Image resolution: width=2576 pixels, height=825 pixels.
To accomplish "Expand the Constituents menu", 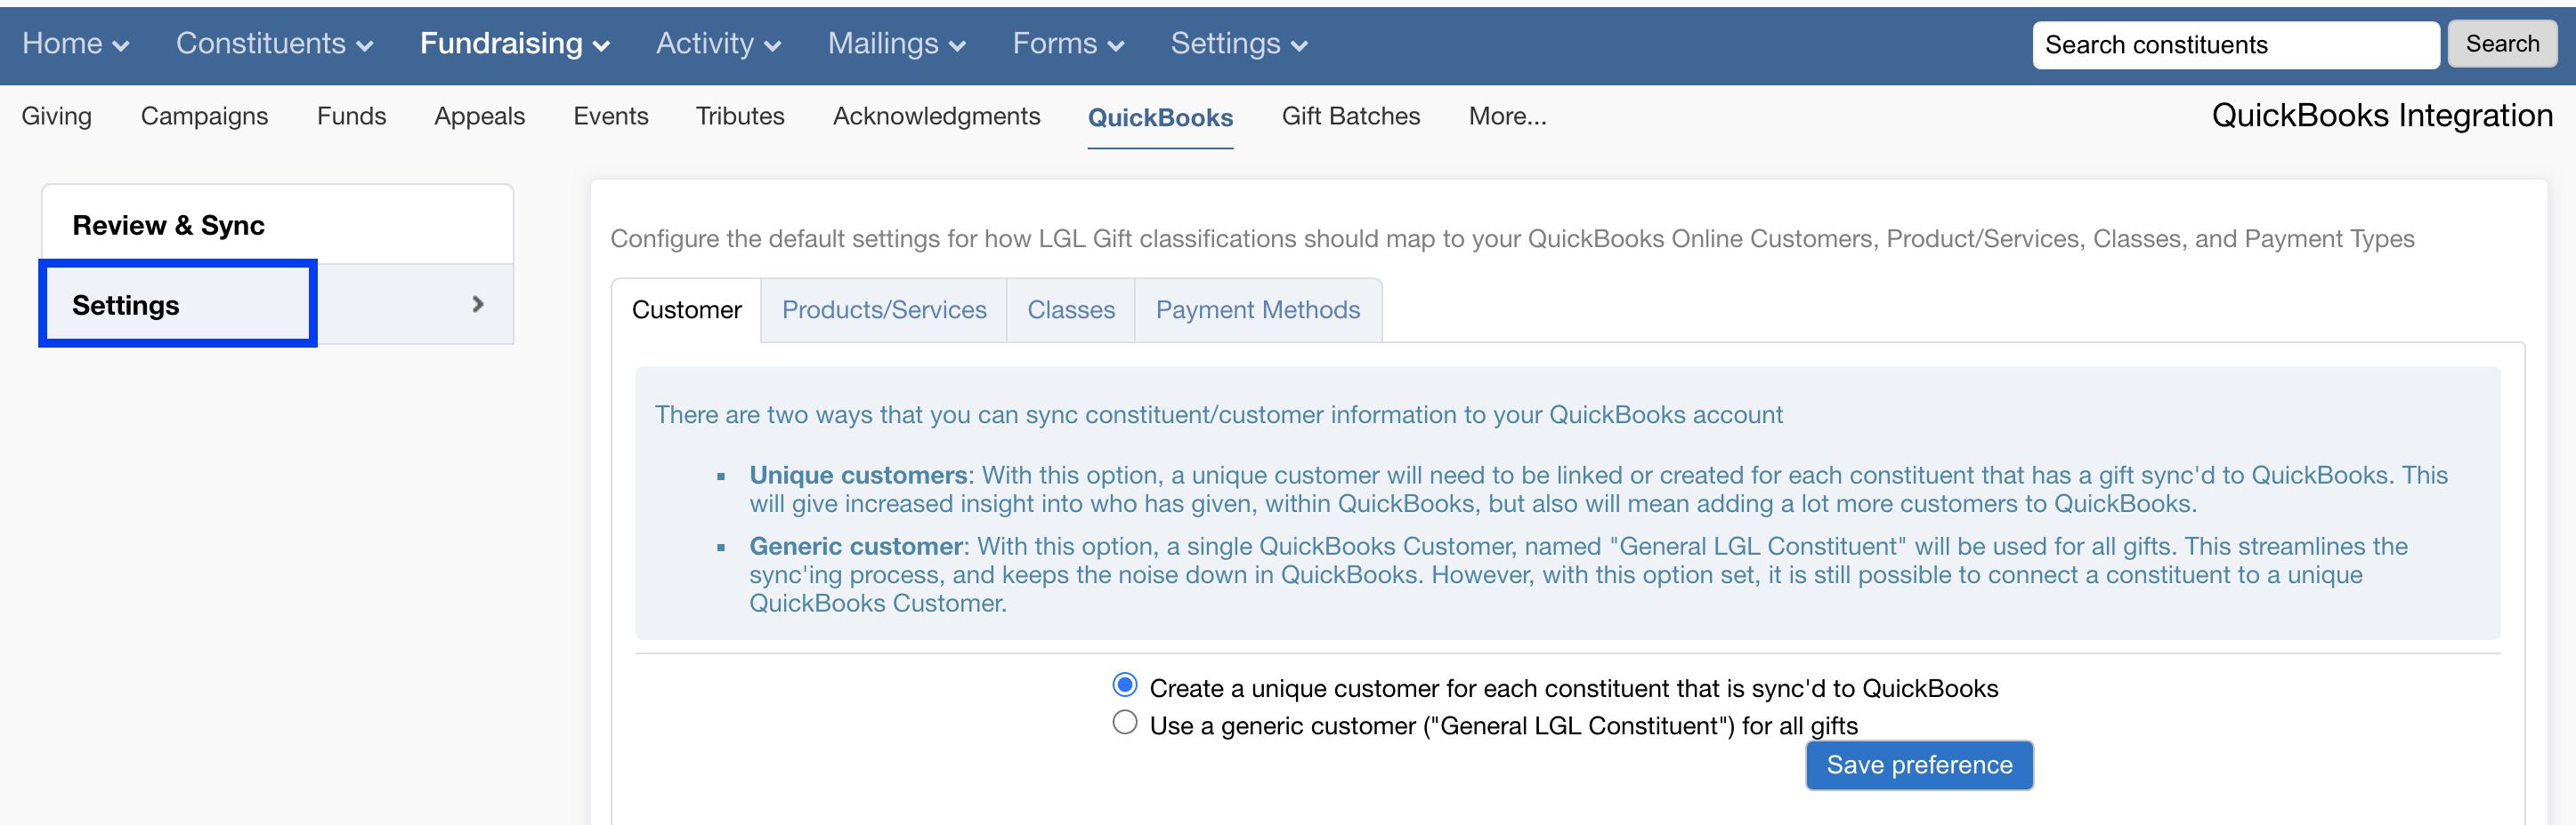I will [x=275, y=44].
